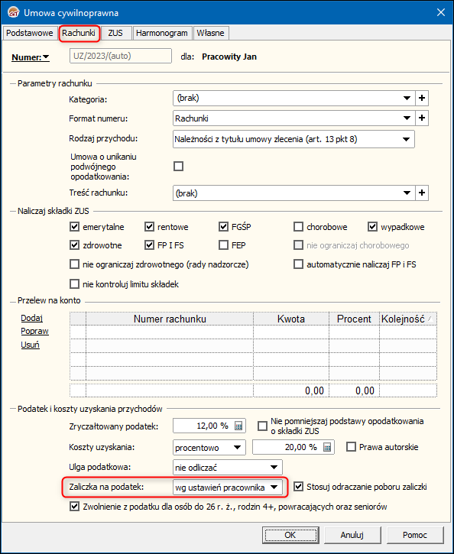The height and width of the screenshot is (554, 454).
Task: Open the Numer arrow menu
Action: pos(46,57)
